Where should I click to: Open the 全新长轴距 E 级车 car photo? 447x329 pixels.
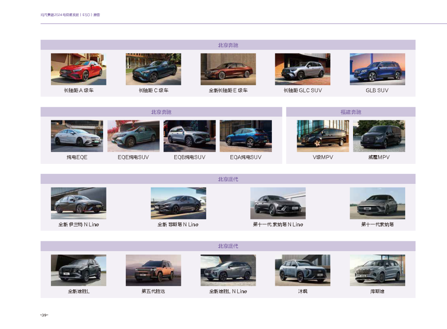click(228, 69)
